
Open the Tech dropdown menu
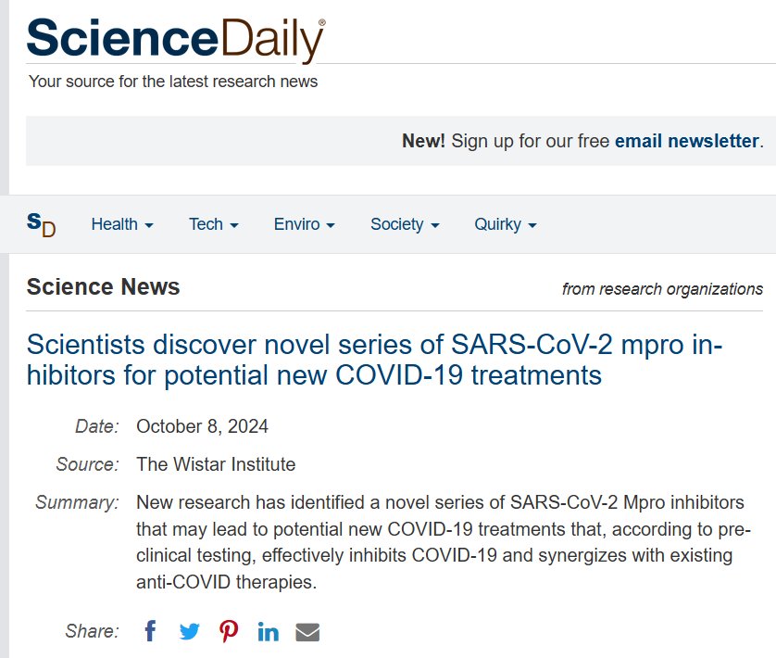coord(214,224)
